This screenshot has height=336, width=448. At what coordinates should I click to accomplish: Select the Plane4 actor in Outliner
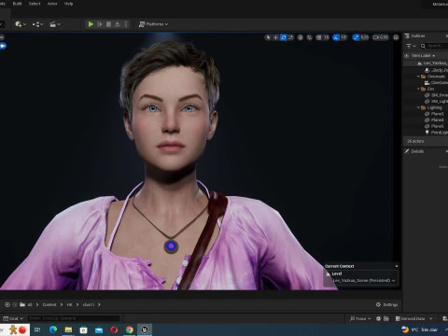coord(426,120)
